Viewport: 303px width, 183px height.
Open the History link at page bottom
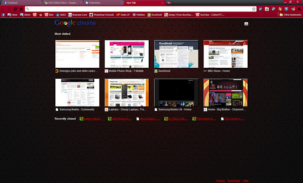pos(221,181)
